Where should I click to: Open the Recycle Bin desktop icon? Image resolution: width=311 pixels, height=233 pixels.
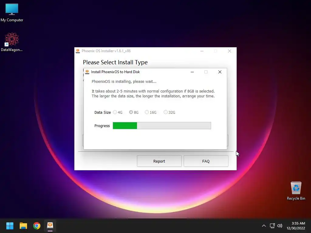tap(296, 191)
